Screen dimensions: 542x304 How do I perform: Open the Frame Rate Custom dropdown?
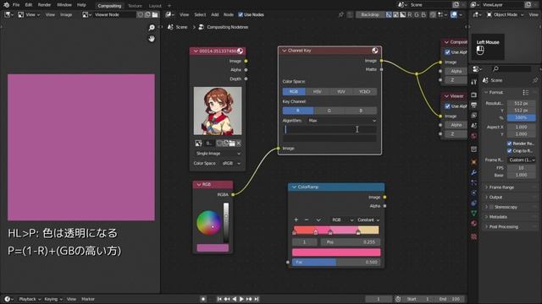tap(522, 160)
